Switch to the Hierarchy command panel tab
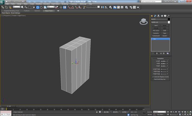Image resolution: width=192 pixels, height=116 pixels. [x=158, y=16]
